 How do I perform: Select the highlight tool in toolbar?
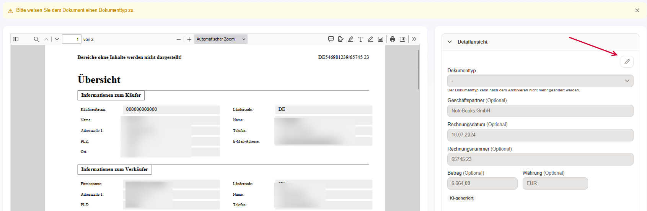tap(350, 39)
